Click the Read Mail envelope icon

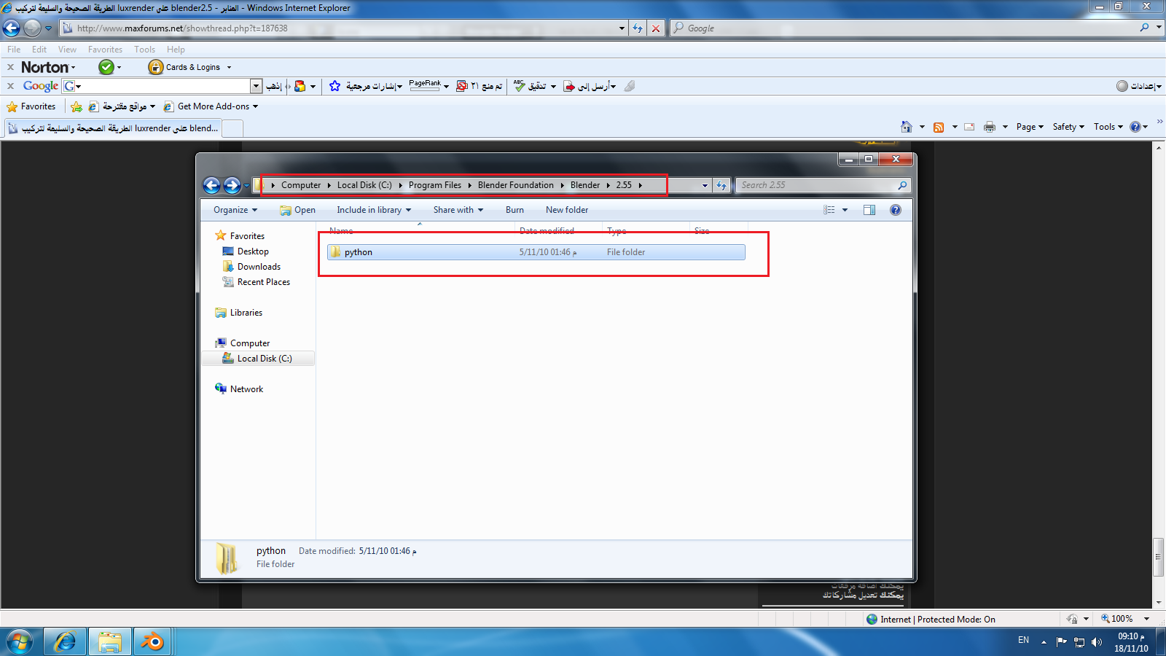click(969, 127)
